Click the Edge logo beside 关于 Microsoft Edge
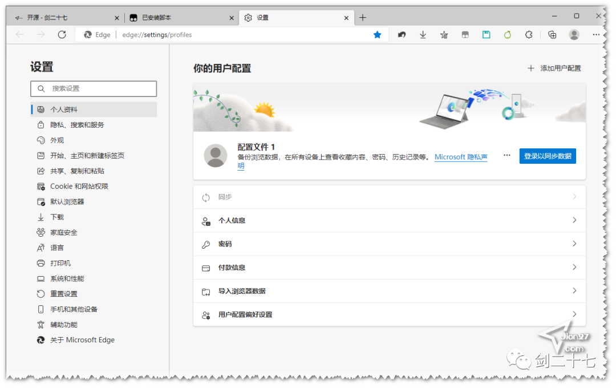The height and width of the screenshot is (388, 616). tap(41, 340)
